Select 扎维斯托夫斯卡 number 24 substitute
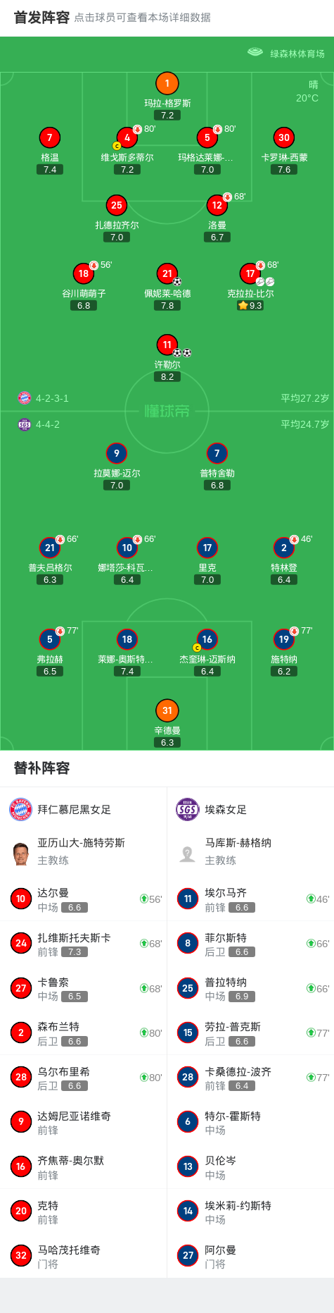Viewport: 334px width, 1313px height. point(84,944)
